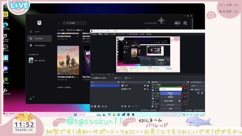Open Windows Start button on taskbar
Viewport: 242px width, 136px height.
(x=75, y=114)
